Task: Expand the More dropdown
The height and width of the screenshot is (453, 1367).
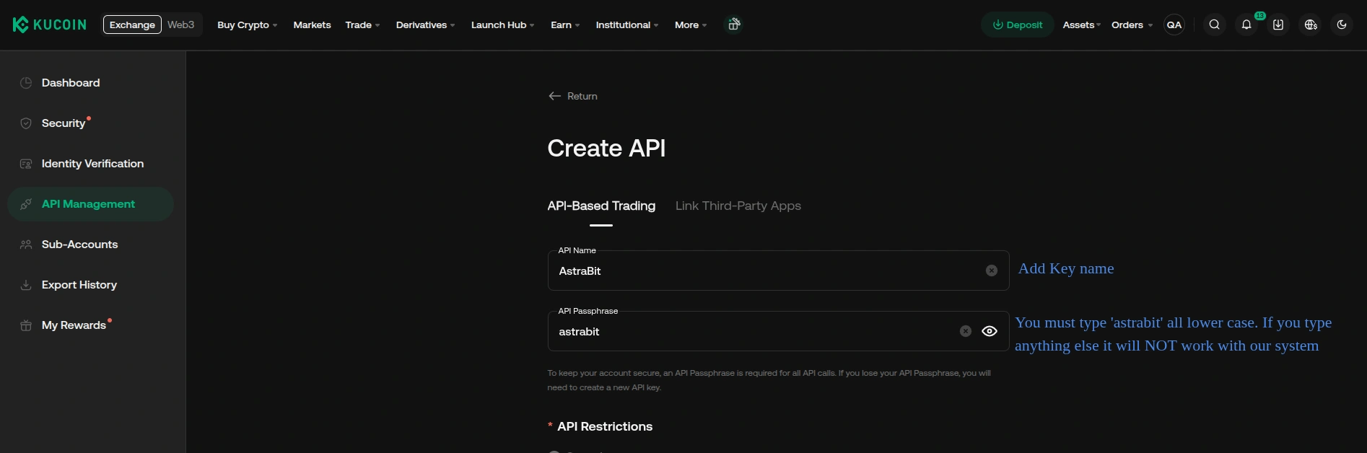Action: tap(691, 25)
